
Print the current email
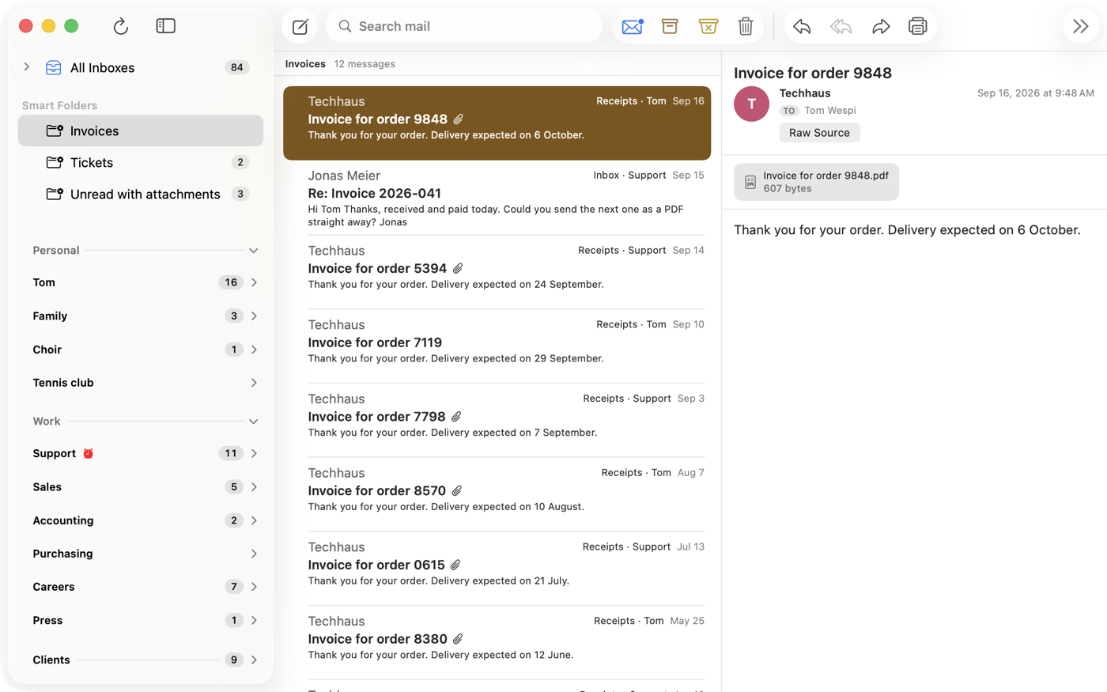coord(917,26)
